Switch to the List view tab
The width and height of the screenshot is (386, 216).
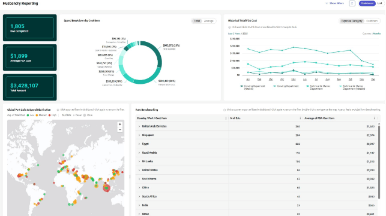379,4
